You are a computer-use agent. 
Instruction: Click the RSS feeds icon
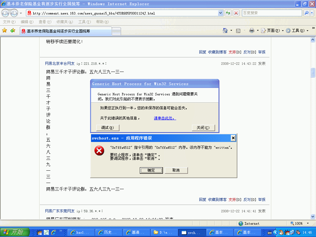point(238,31)
